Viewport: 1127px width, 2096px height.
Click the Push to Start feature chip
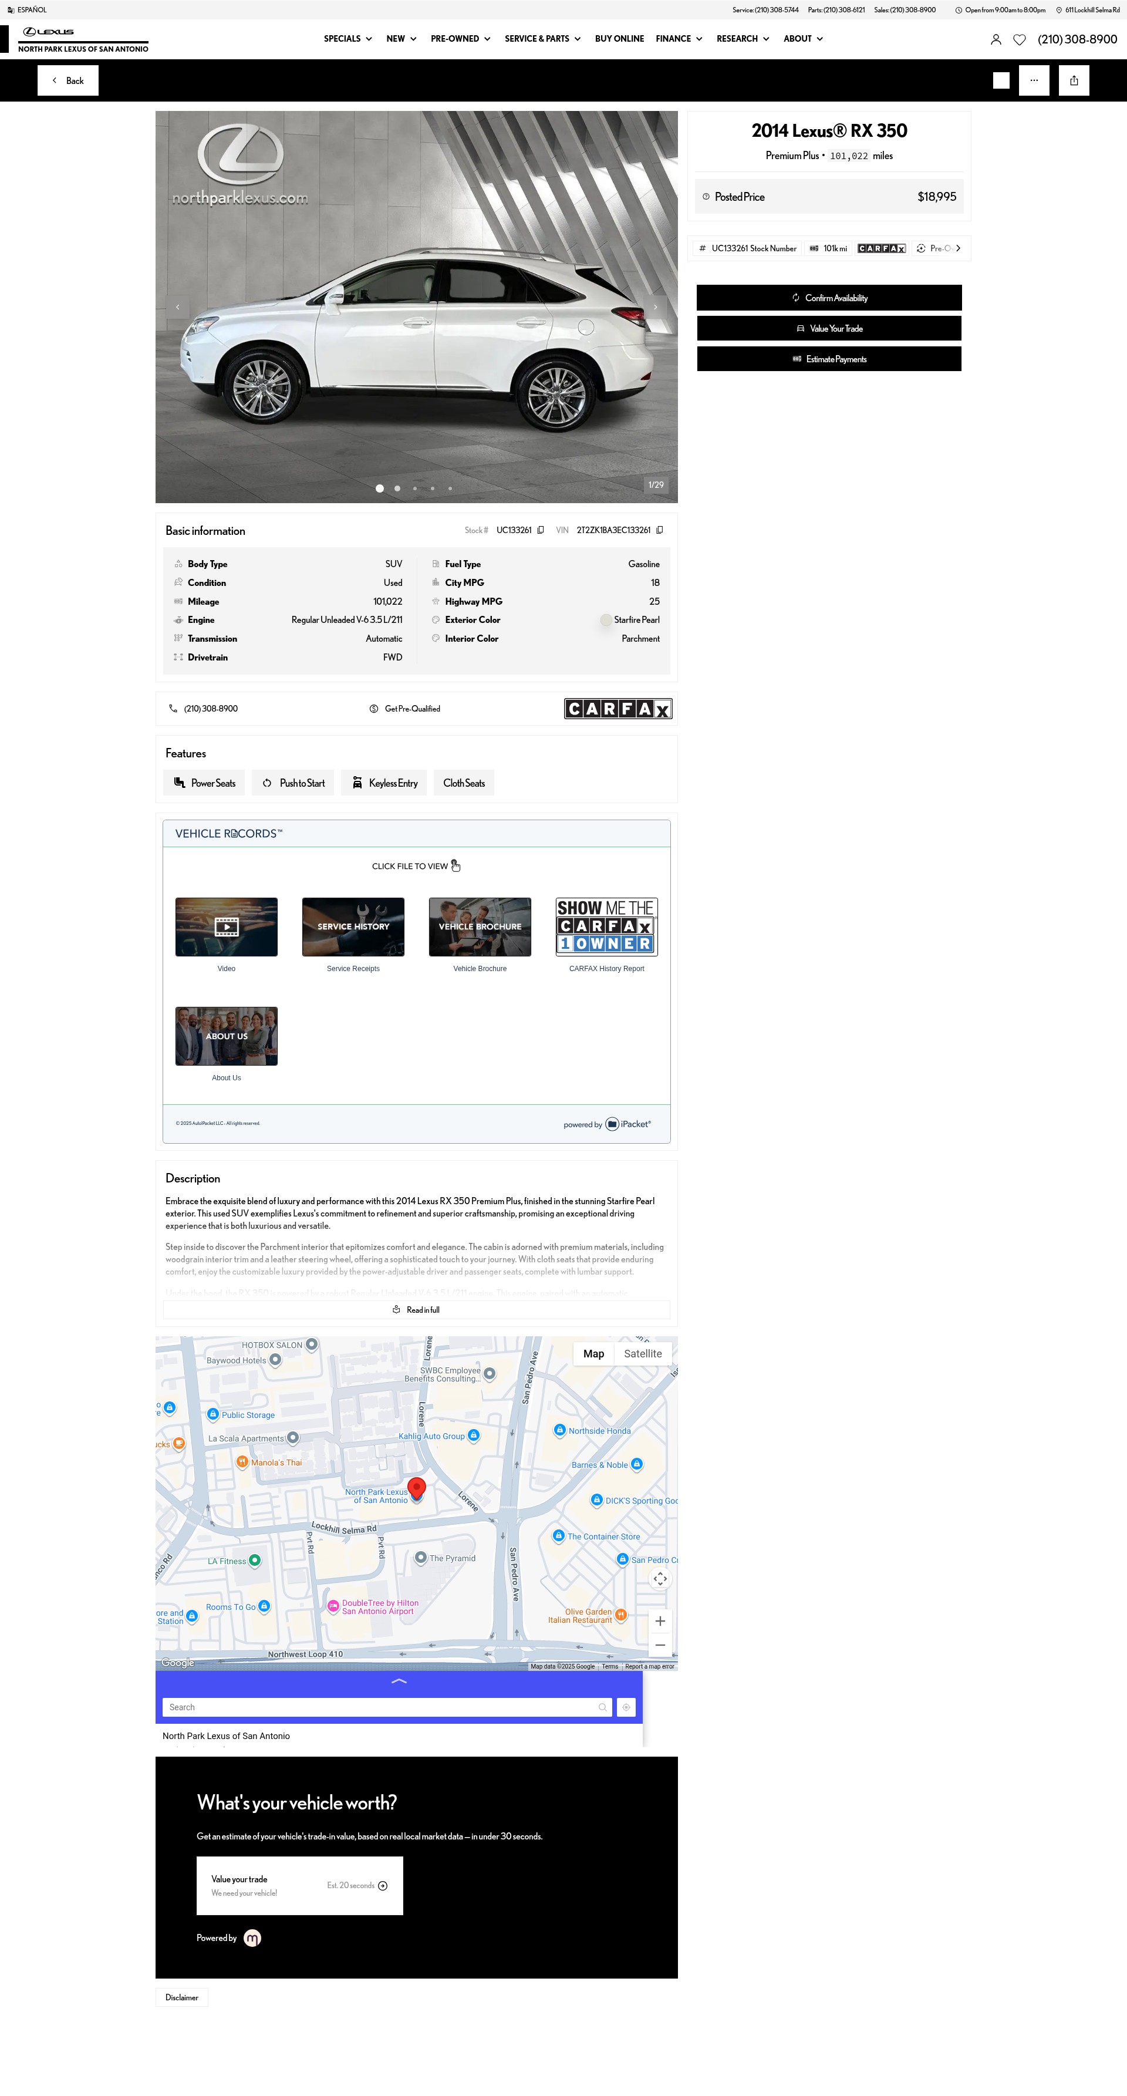coord(293,783)
